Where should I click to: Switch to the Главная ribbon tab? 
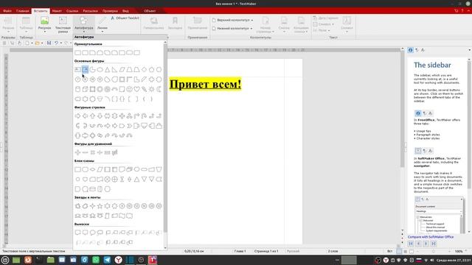point(23,11)
